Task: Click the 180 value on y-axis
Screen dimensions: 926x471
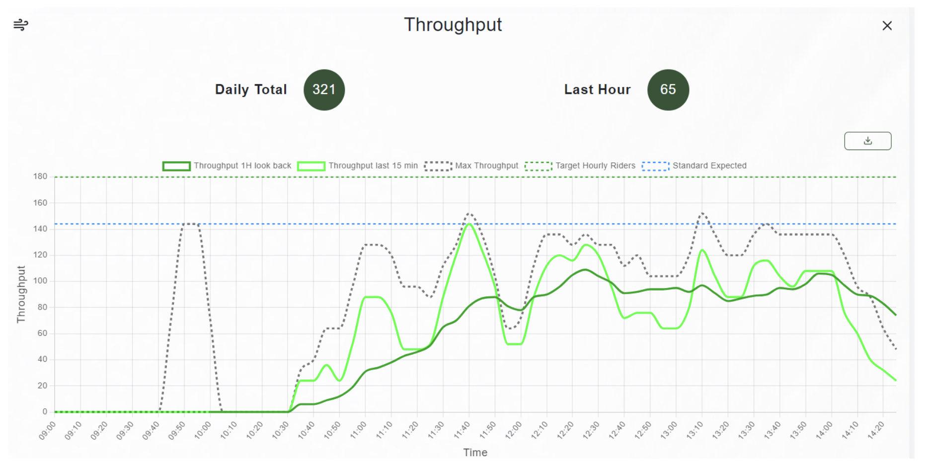Action: [x=40, y=176]
